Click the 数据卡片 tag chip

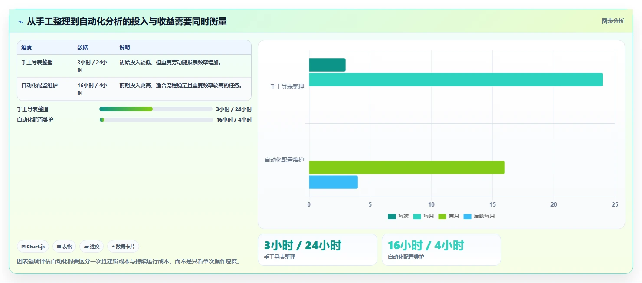[123, 247]
